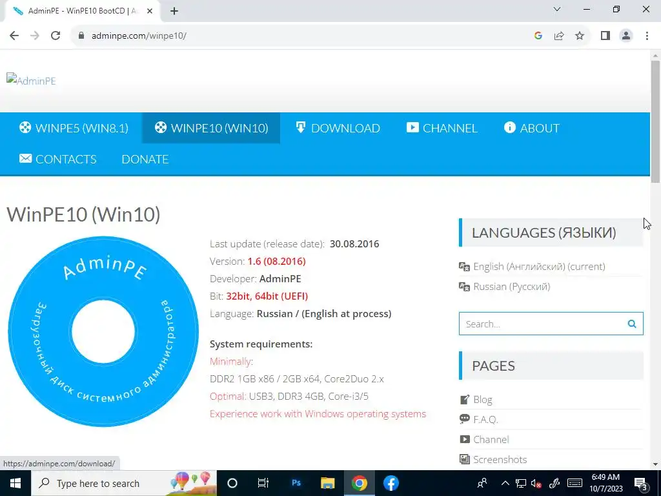Screen dimensions: 661x496
Task: Click the muted volume tray icon
Action: [536, 483]
